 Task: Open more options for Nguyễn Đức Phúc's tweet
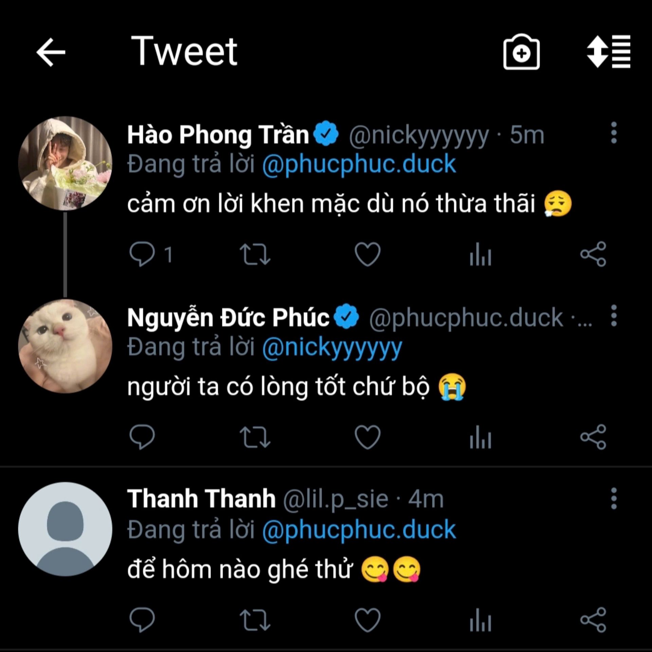click(x=614, y=316)
